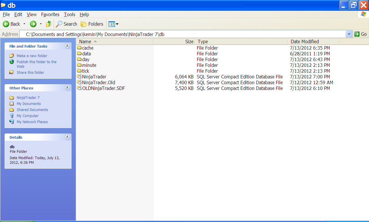Open the Back history dropdown arrow
The width and height of the screenshot is (369, 222).
[24, 24]
